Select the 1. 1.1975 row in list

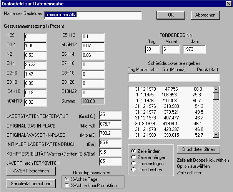click(x=171, y=95)
